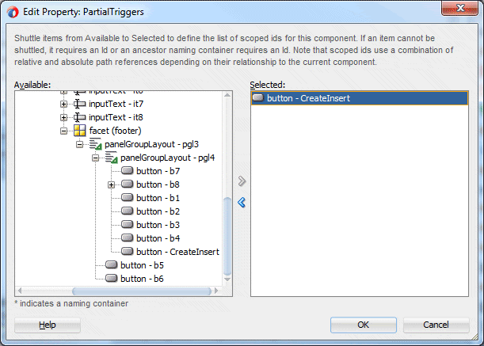Click the JDeveloper logo in the title bar
The width and height of the screenshot is (484, 346).
(13, 12)
